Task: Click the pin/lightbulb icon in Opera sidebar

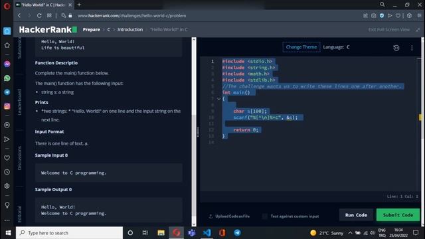Action: pos(7,205)
